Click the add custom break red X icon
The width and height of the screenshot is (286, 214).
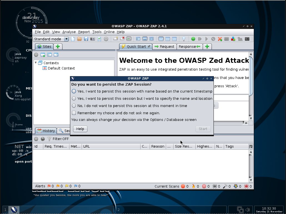coord(220,39)
